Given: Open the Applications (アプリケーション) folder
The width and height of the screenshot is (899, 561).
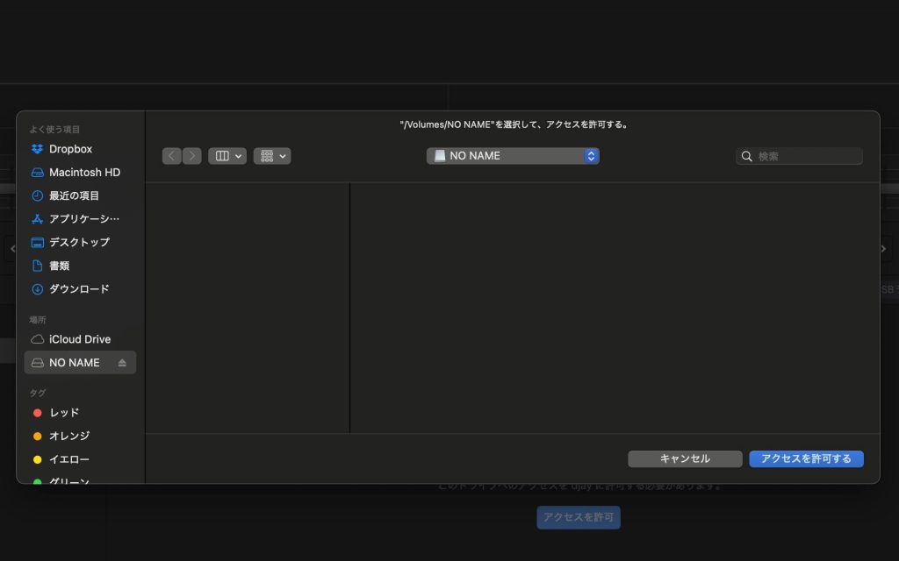Looking at the screenshot, I should pos(83,219).
